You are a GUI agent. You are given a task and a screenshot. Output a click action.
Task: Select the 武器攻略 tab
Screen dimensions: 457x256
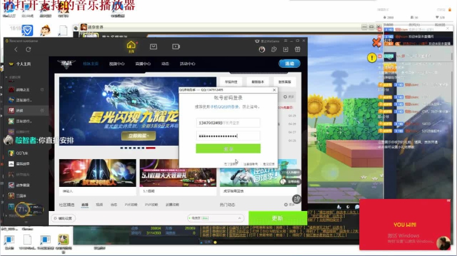[x=172, y=205]
